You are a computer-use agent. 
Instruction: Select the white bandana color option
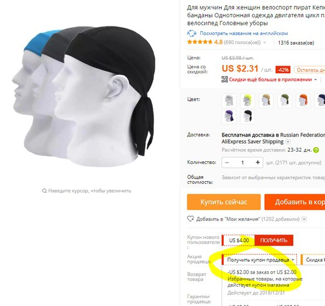[229, 101]
